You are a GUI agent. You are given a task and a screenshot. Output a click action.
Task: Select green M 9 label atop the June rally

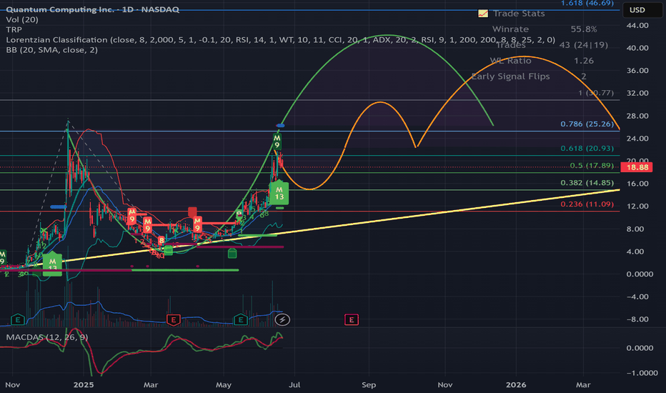pos(277,142)
